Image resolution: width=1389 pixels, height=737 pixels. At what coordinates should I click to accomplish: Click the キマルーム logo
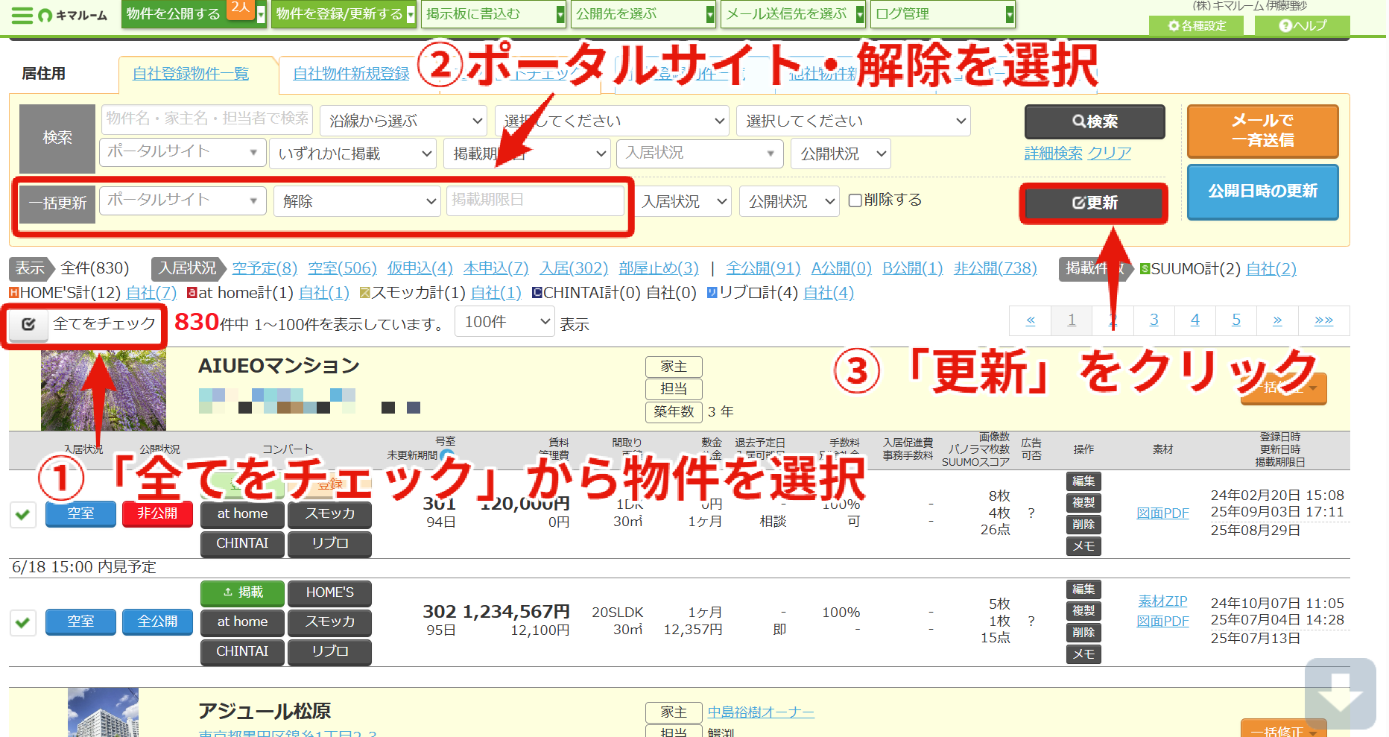(x=73, y=15)
